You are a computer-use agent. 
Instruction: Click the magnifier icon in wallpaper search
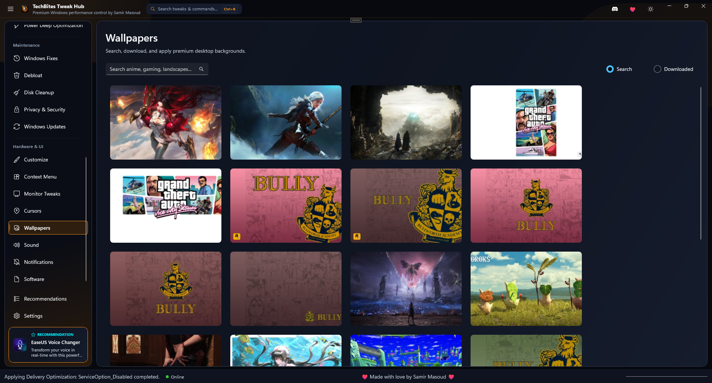[201, 69]
